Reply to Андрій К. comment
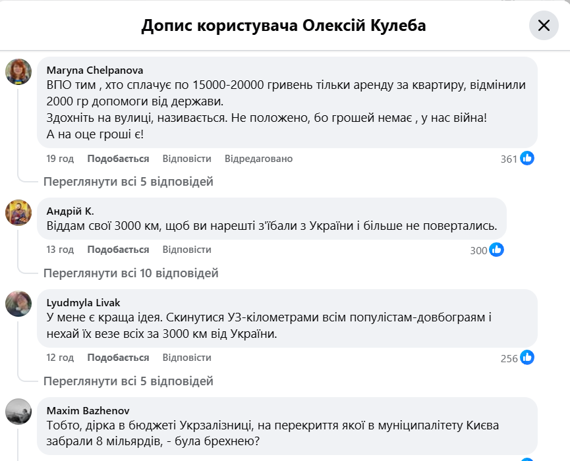Viewport: 570px width, 461px height. pyautogui.click(x=186, y=250)
